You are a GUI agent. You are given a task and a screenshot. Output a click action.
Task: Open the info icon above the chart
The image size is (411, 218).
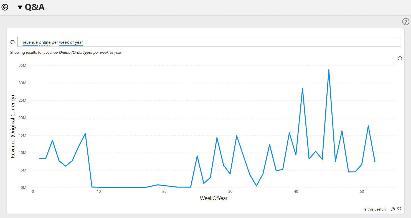coord(400,58)
